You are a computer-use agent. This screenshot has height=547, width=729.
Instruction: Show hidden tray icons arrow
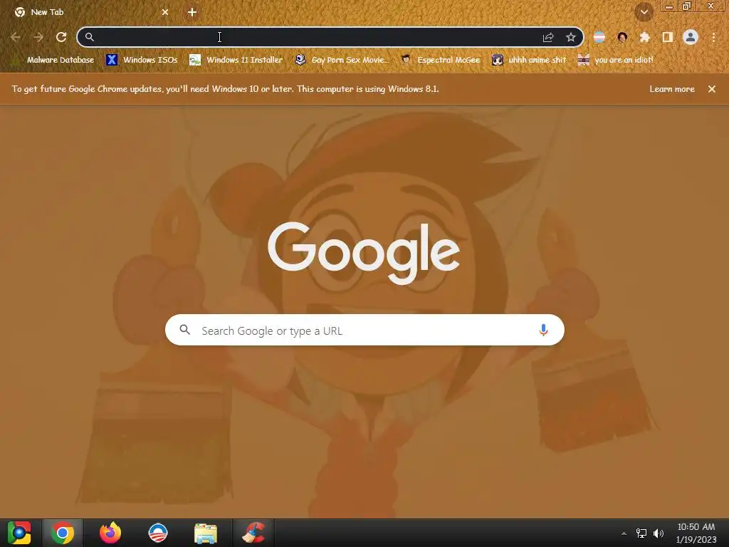coord(624,533)
